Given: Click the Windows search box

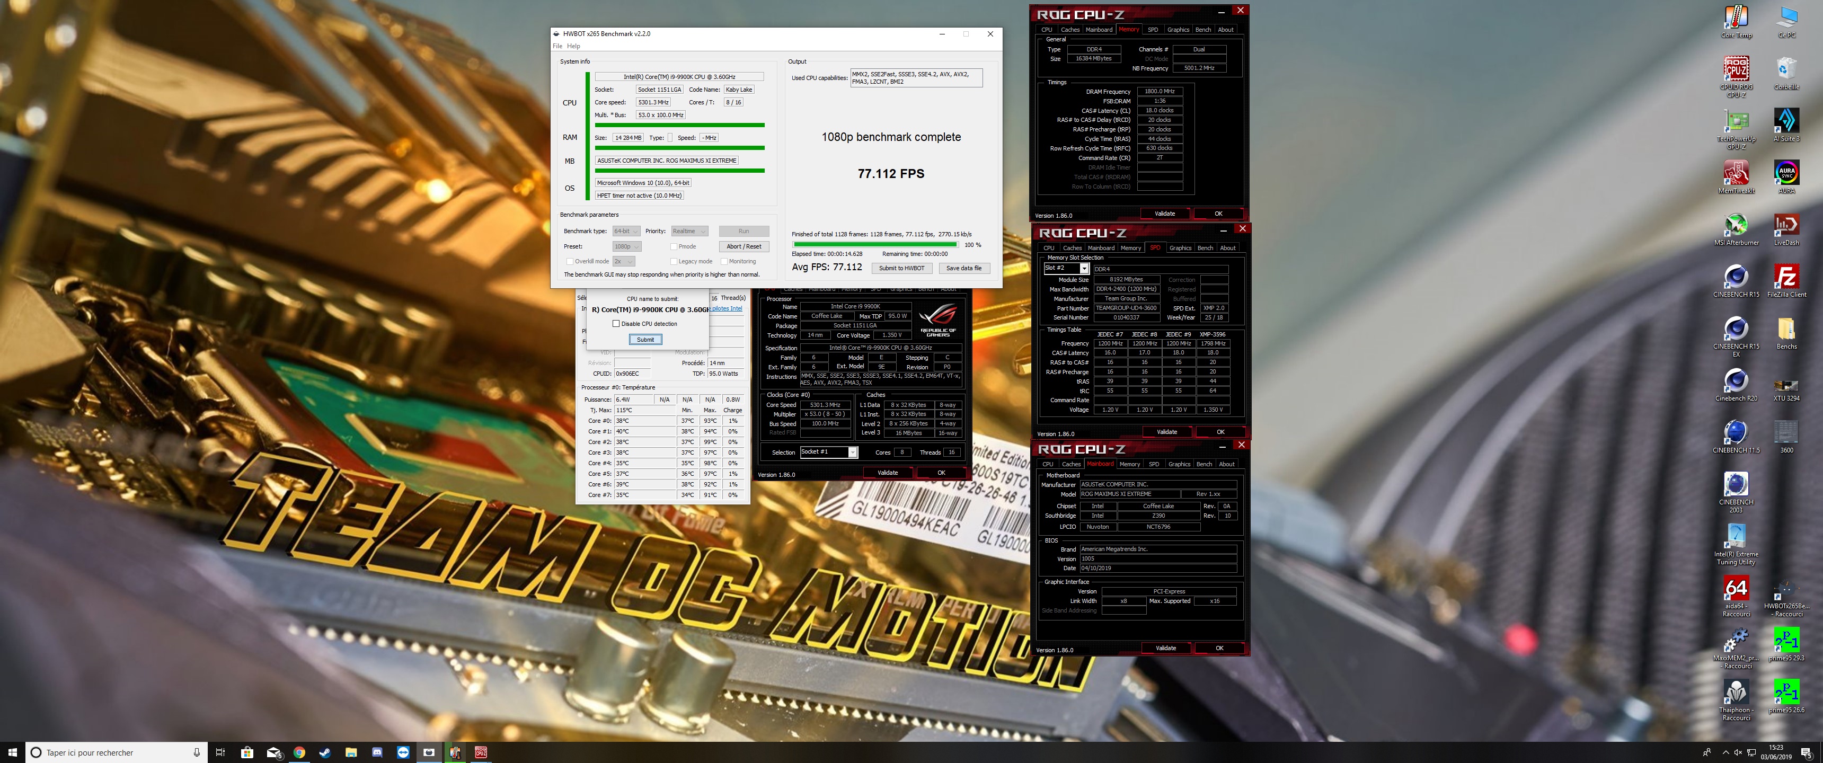Looking at the screenshot, I should 117,752.
